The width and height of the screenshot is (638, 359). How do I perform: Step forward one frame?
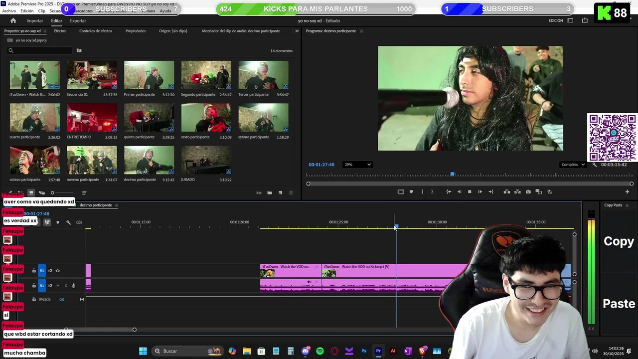coord(480,192)
